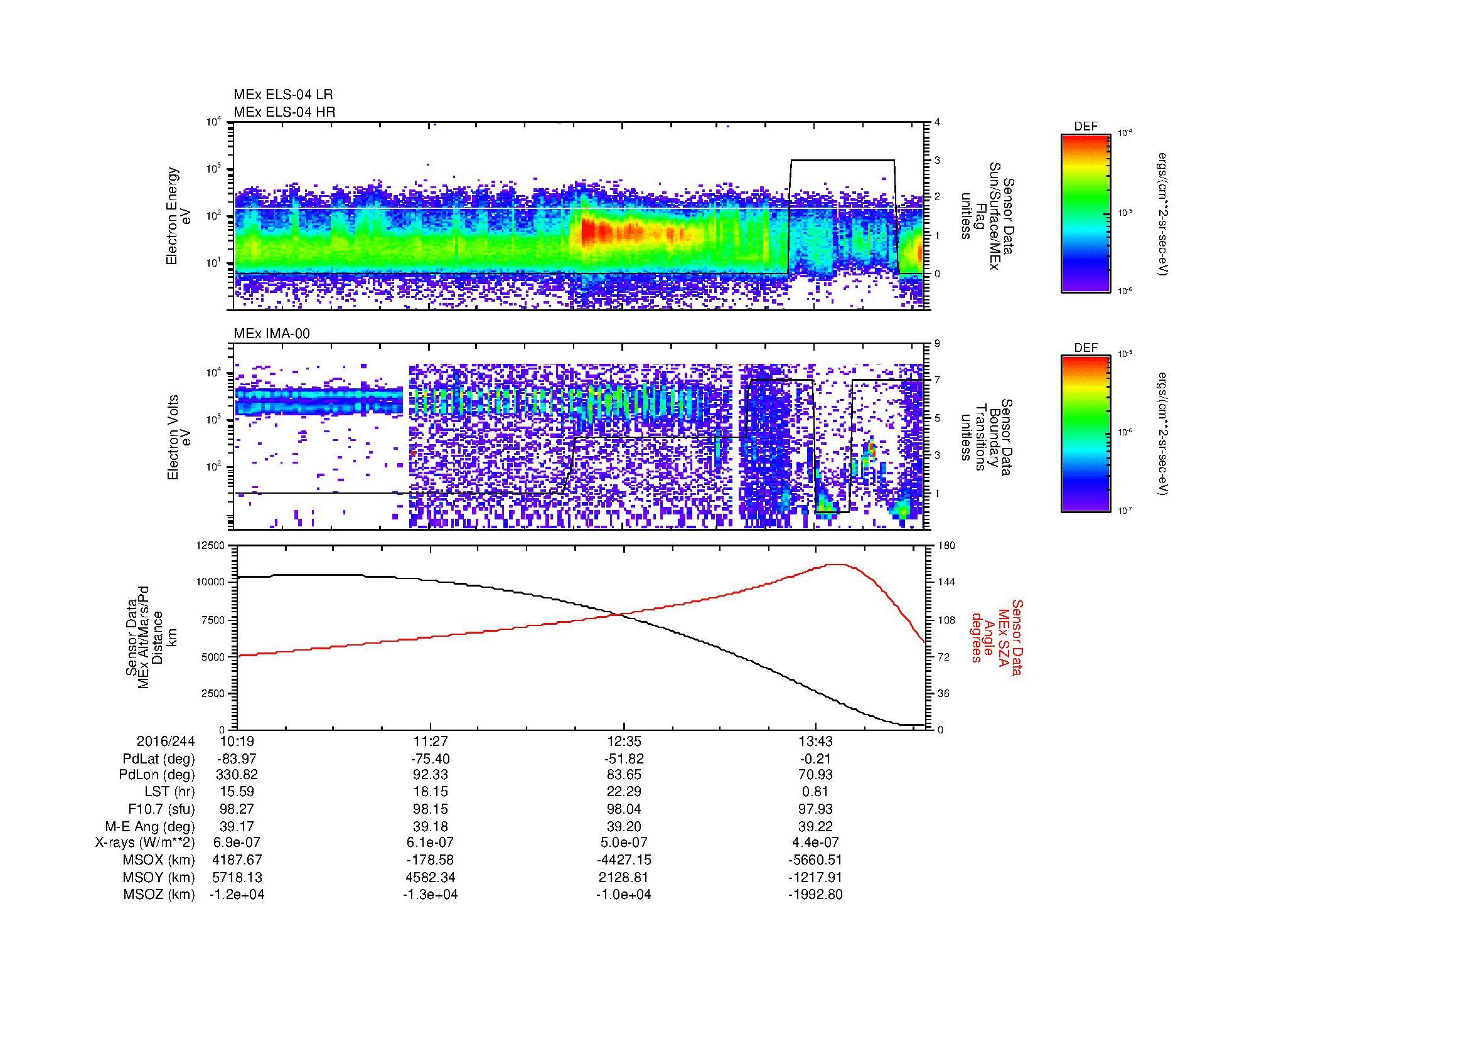Click X-rays value 5.0e-07

(x=623, y=843)
